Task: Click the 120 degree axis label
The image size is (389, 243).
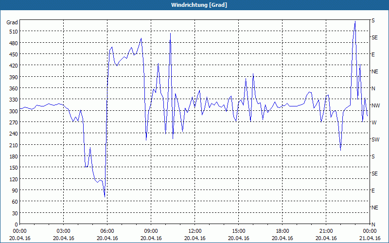Action: [14, 179]
